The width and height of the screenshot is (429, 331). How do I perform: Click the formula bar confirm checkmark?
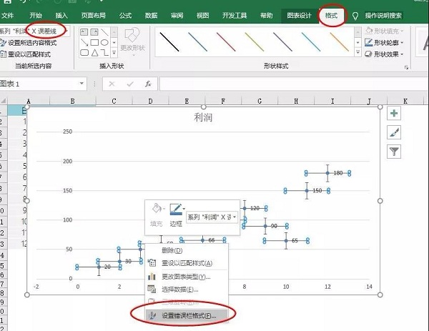pos(130,84)
